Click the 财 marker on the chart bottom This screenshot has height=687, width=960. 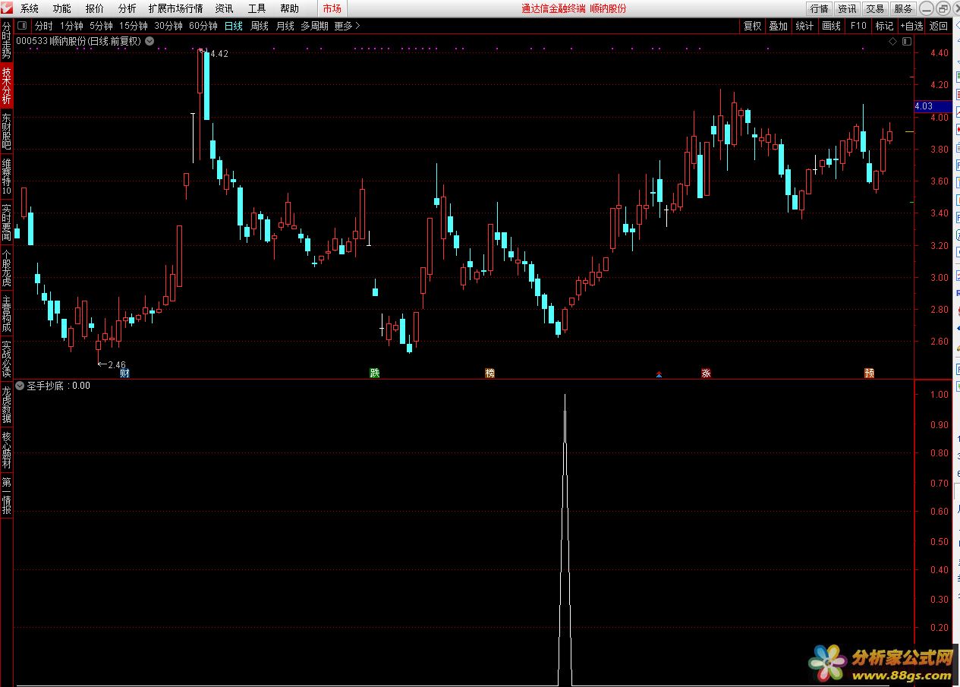pyautogui.click(x=124, y=373)
